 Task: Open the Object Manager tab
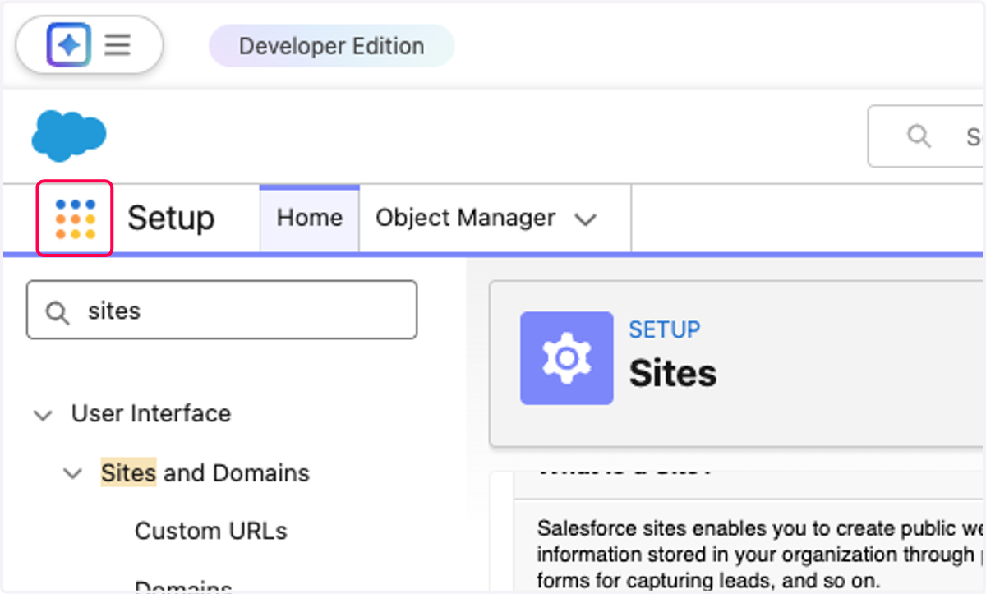click(x=465, y=219)
